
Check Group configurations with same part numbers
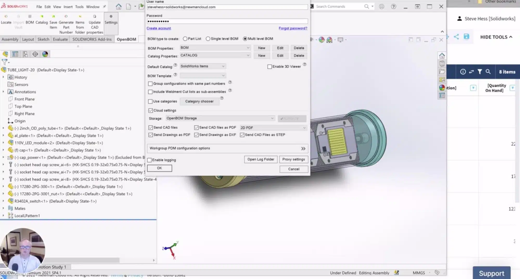pyautogui.click(x=150, y=84)
